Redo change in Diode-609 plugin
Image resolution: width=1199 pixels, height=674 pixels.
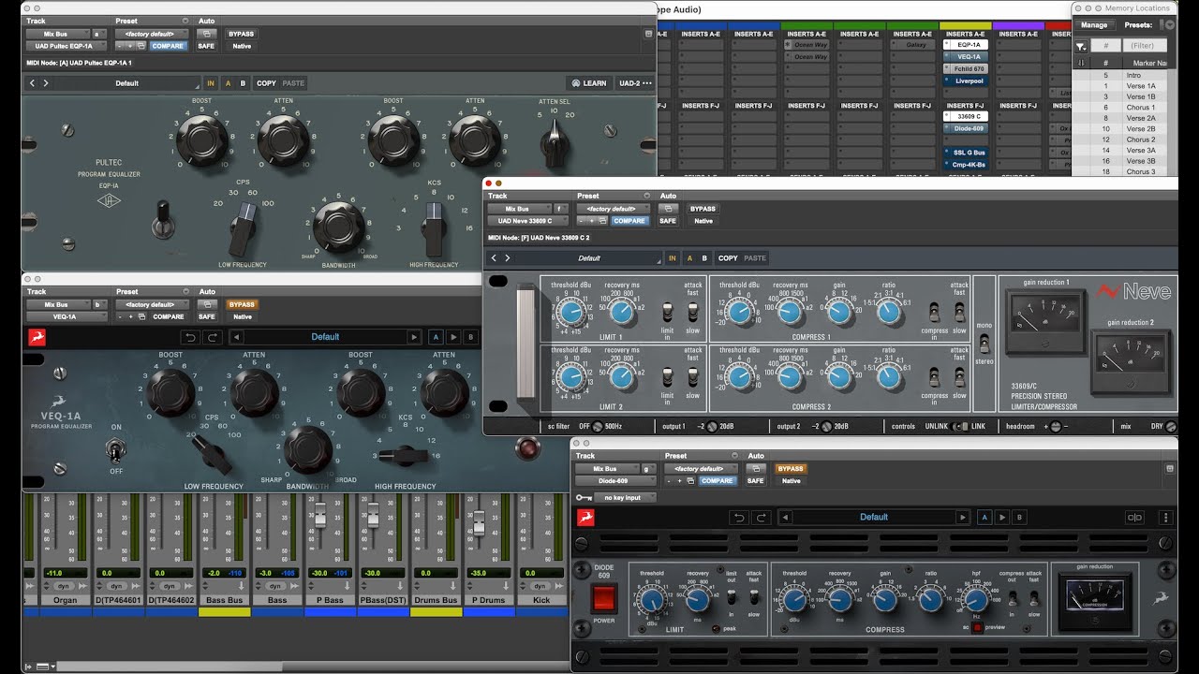pos(760,517)
